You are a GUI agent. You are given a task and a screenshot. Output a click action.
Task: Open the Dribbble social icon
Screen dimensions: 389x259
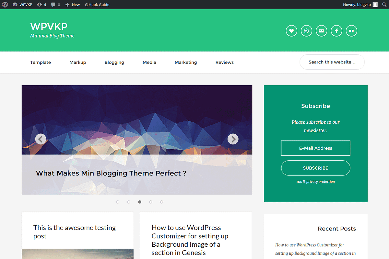click(306, 31)
